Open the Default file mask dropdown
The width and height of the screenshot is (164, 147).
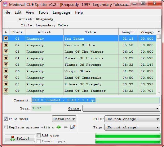point(64,119)
